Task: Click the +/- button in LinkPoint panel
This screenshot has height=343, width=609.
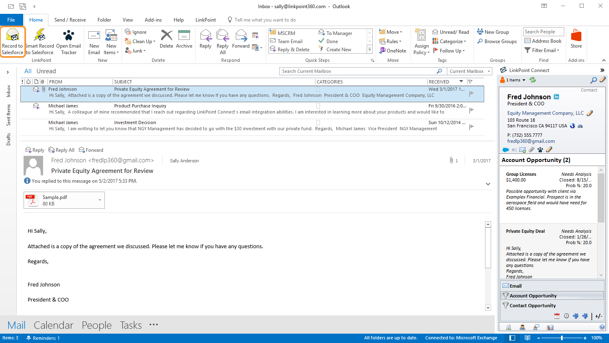Action: pos(598,316)
